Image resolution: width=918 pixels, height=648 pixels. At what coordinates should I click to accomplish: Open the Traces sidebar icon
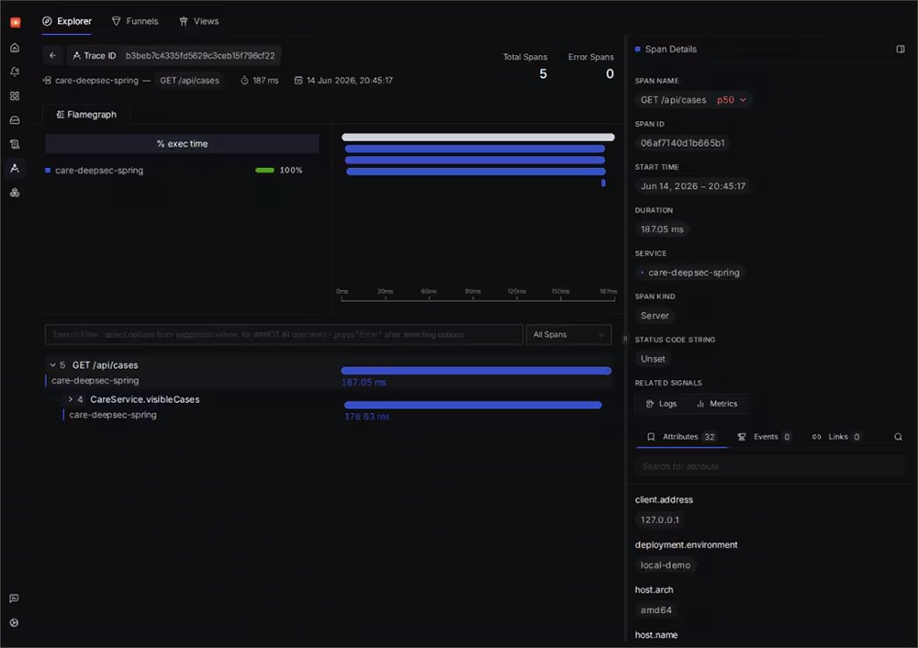point(15,168)
